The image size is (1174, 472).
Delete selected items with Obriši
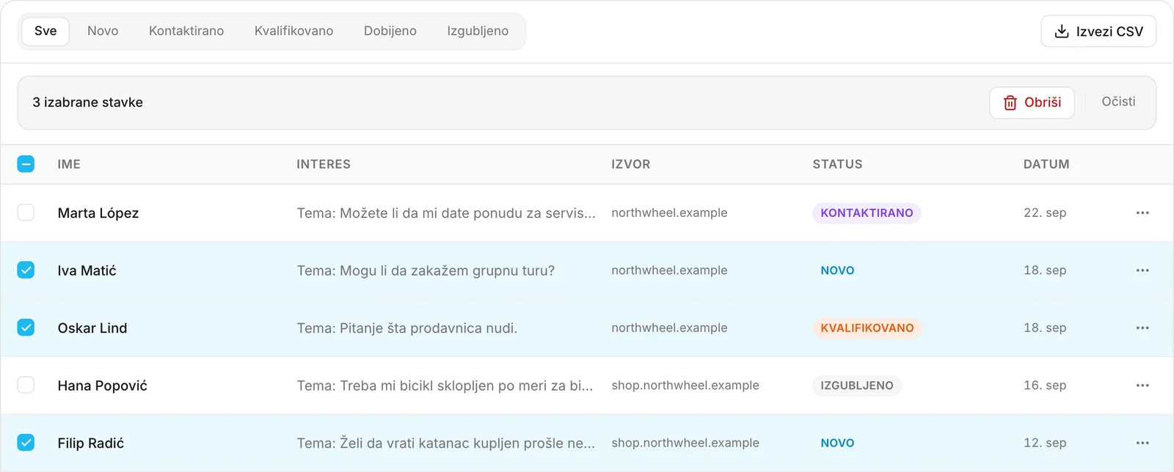(x=1032, y=103)
